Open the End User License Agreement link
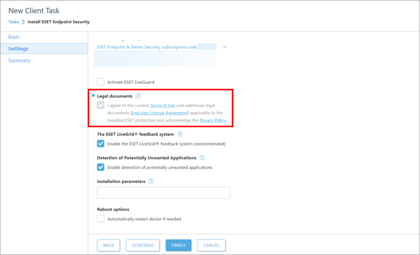Image resolution: width=420 pixels, height=255 pixels. tap(159, 113)
